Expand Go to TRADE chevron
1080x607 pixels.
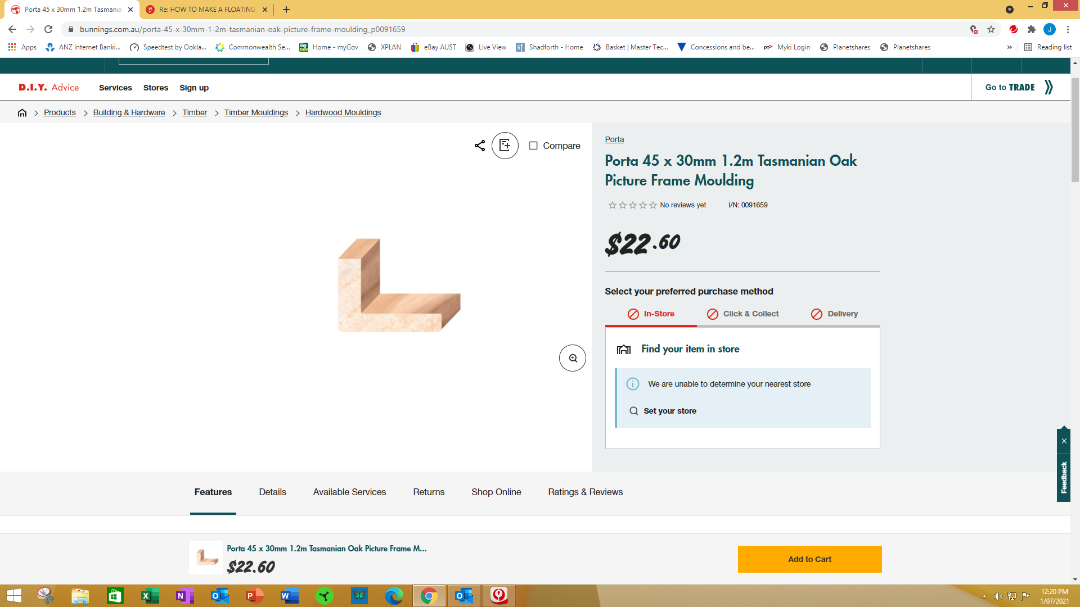tap(1048, 87)
